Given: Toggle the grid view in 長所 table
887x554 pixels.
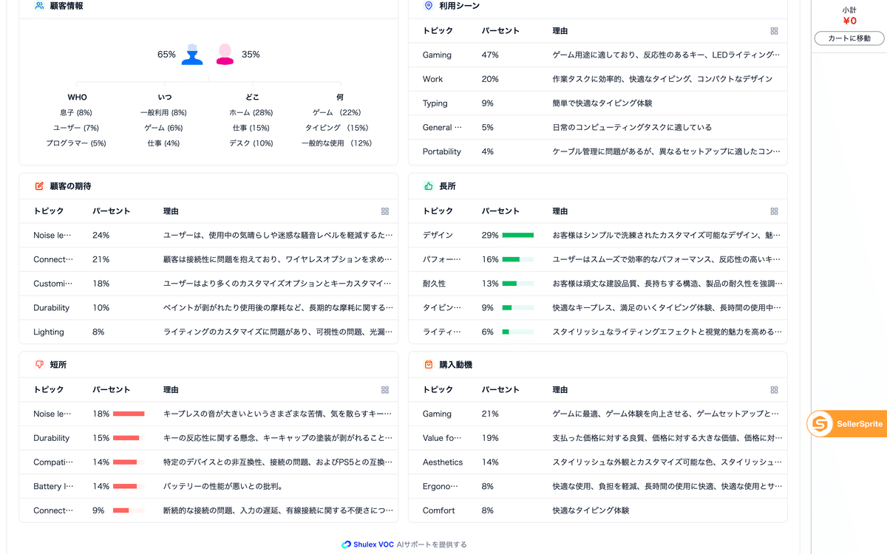Looking at the screenshot, I should coord(774,211).
